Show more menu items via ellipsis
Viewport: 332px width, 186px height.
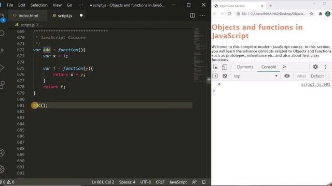point(81,5)
